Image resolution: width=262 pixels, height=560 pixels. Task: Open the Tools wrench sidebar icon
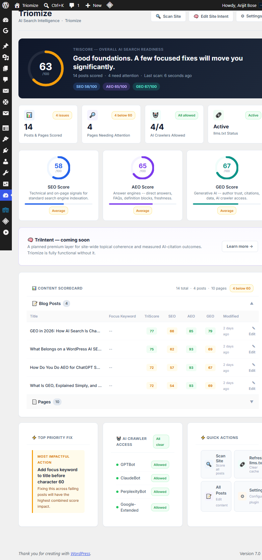coord(6,173)
